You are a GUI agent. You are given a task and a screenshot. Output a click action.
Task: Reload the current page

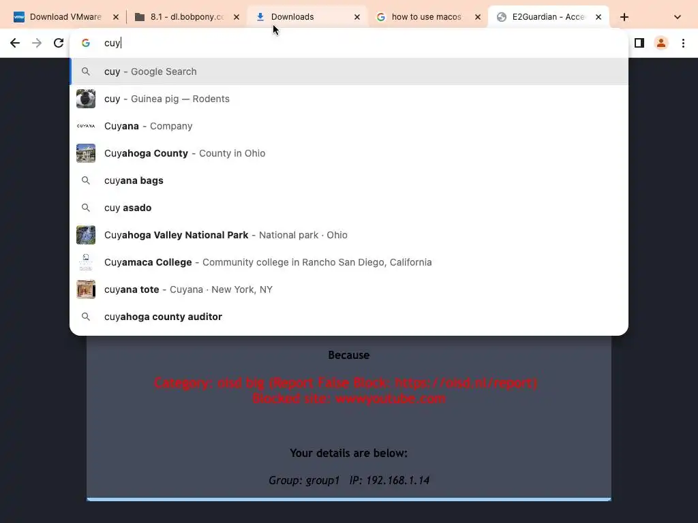(x=59, y=43)
